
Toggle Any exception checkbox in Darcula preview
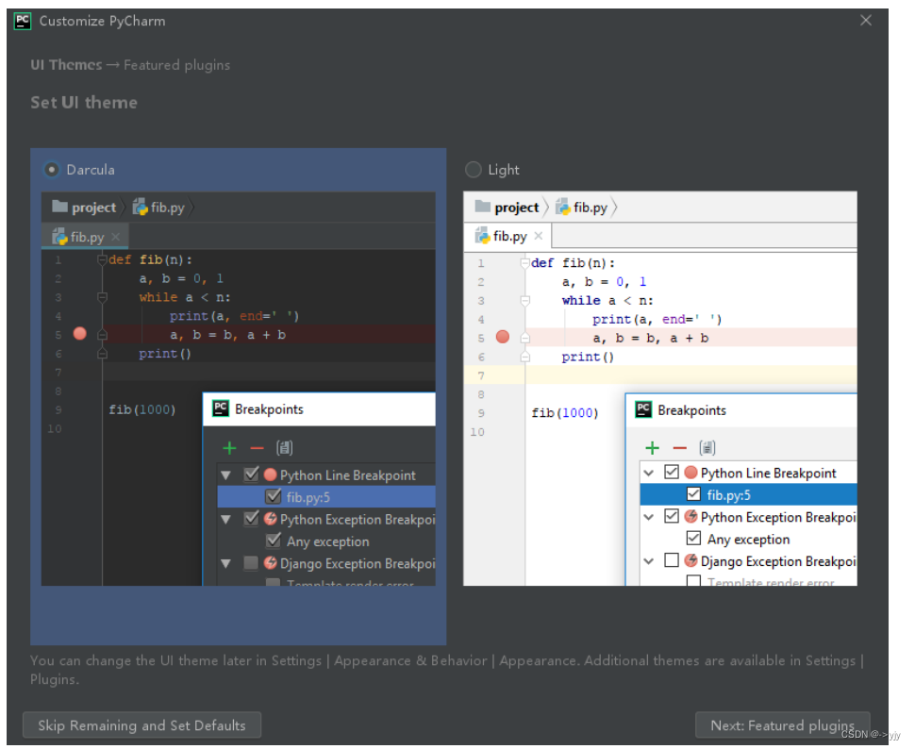click(x=274, y=541)
